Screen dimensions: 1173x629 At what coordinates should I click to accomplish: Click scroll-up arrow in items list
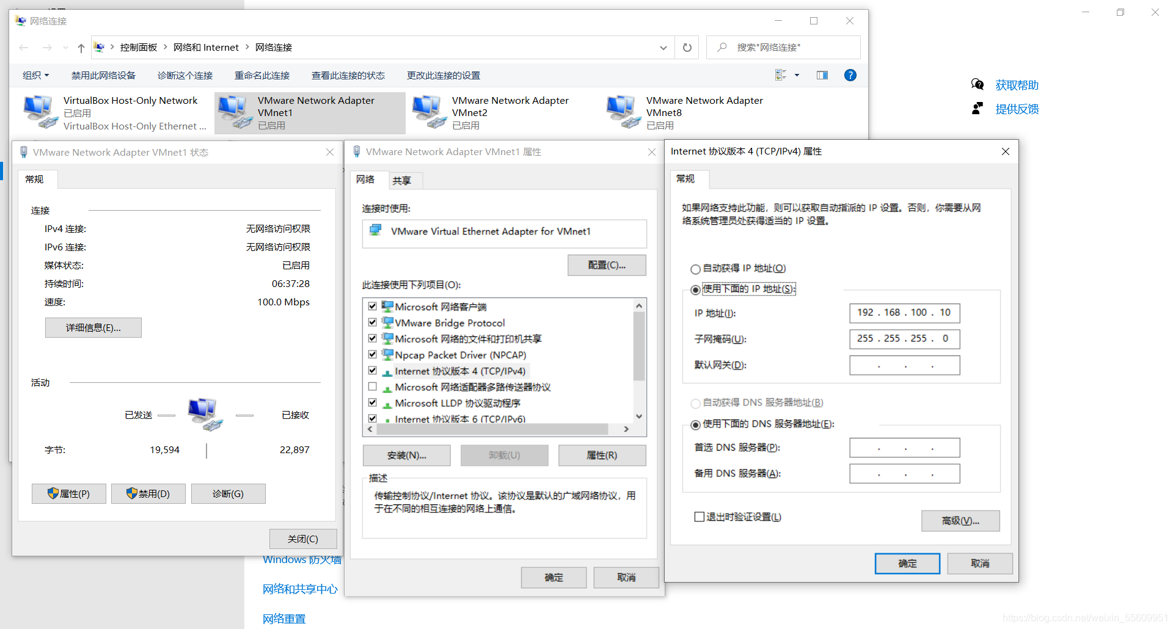[639, 305]
